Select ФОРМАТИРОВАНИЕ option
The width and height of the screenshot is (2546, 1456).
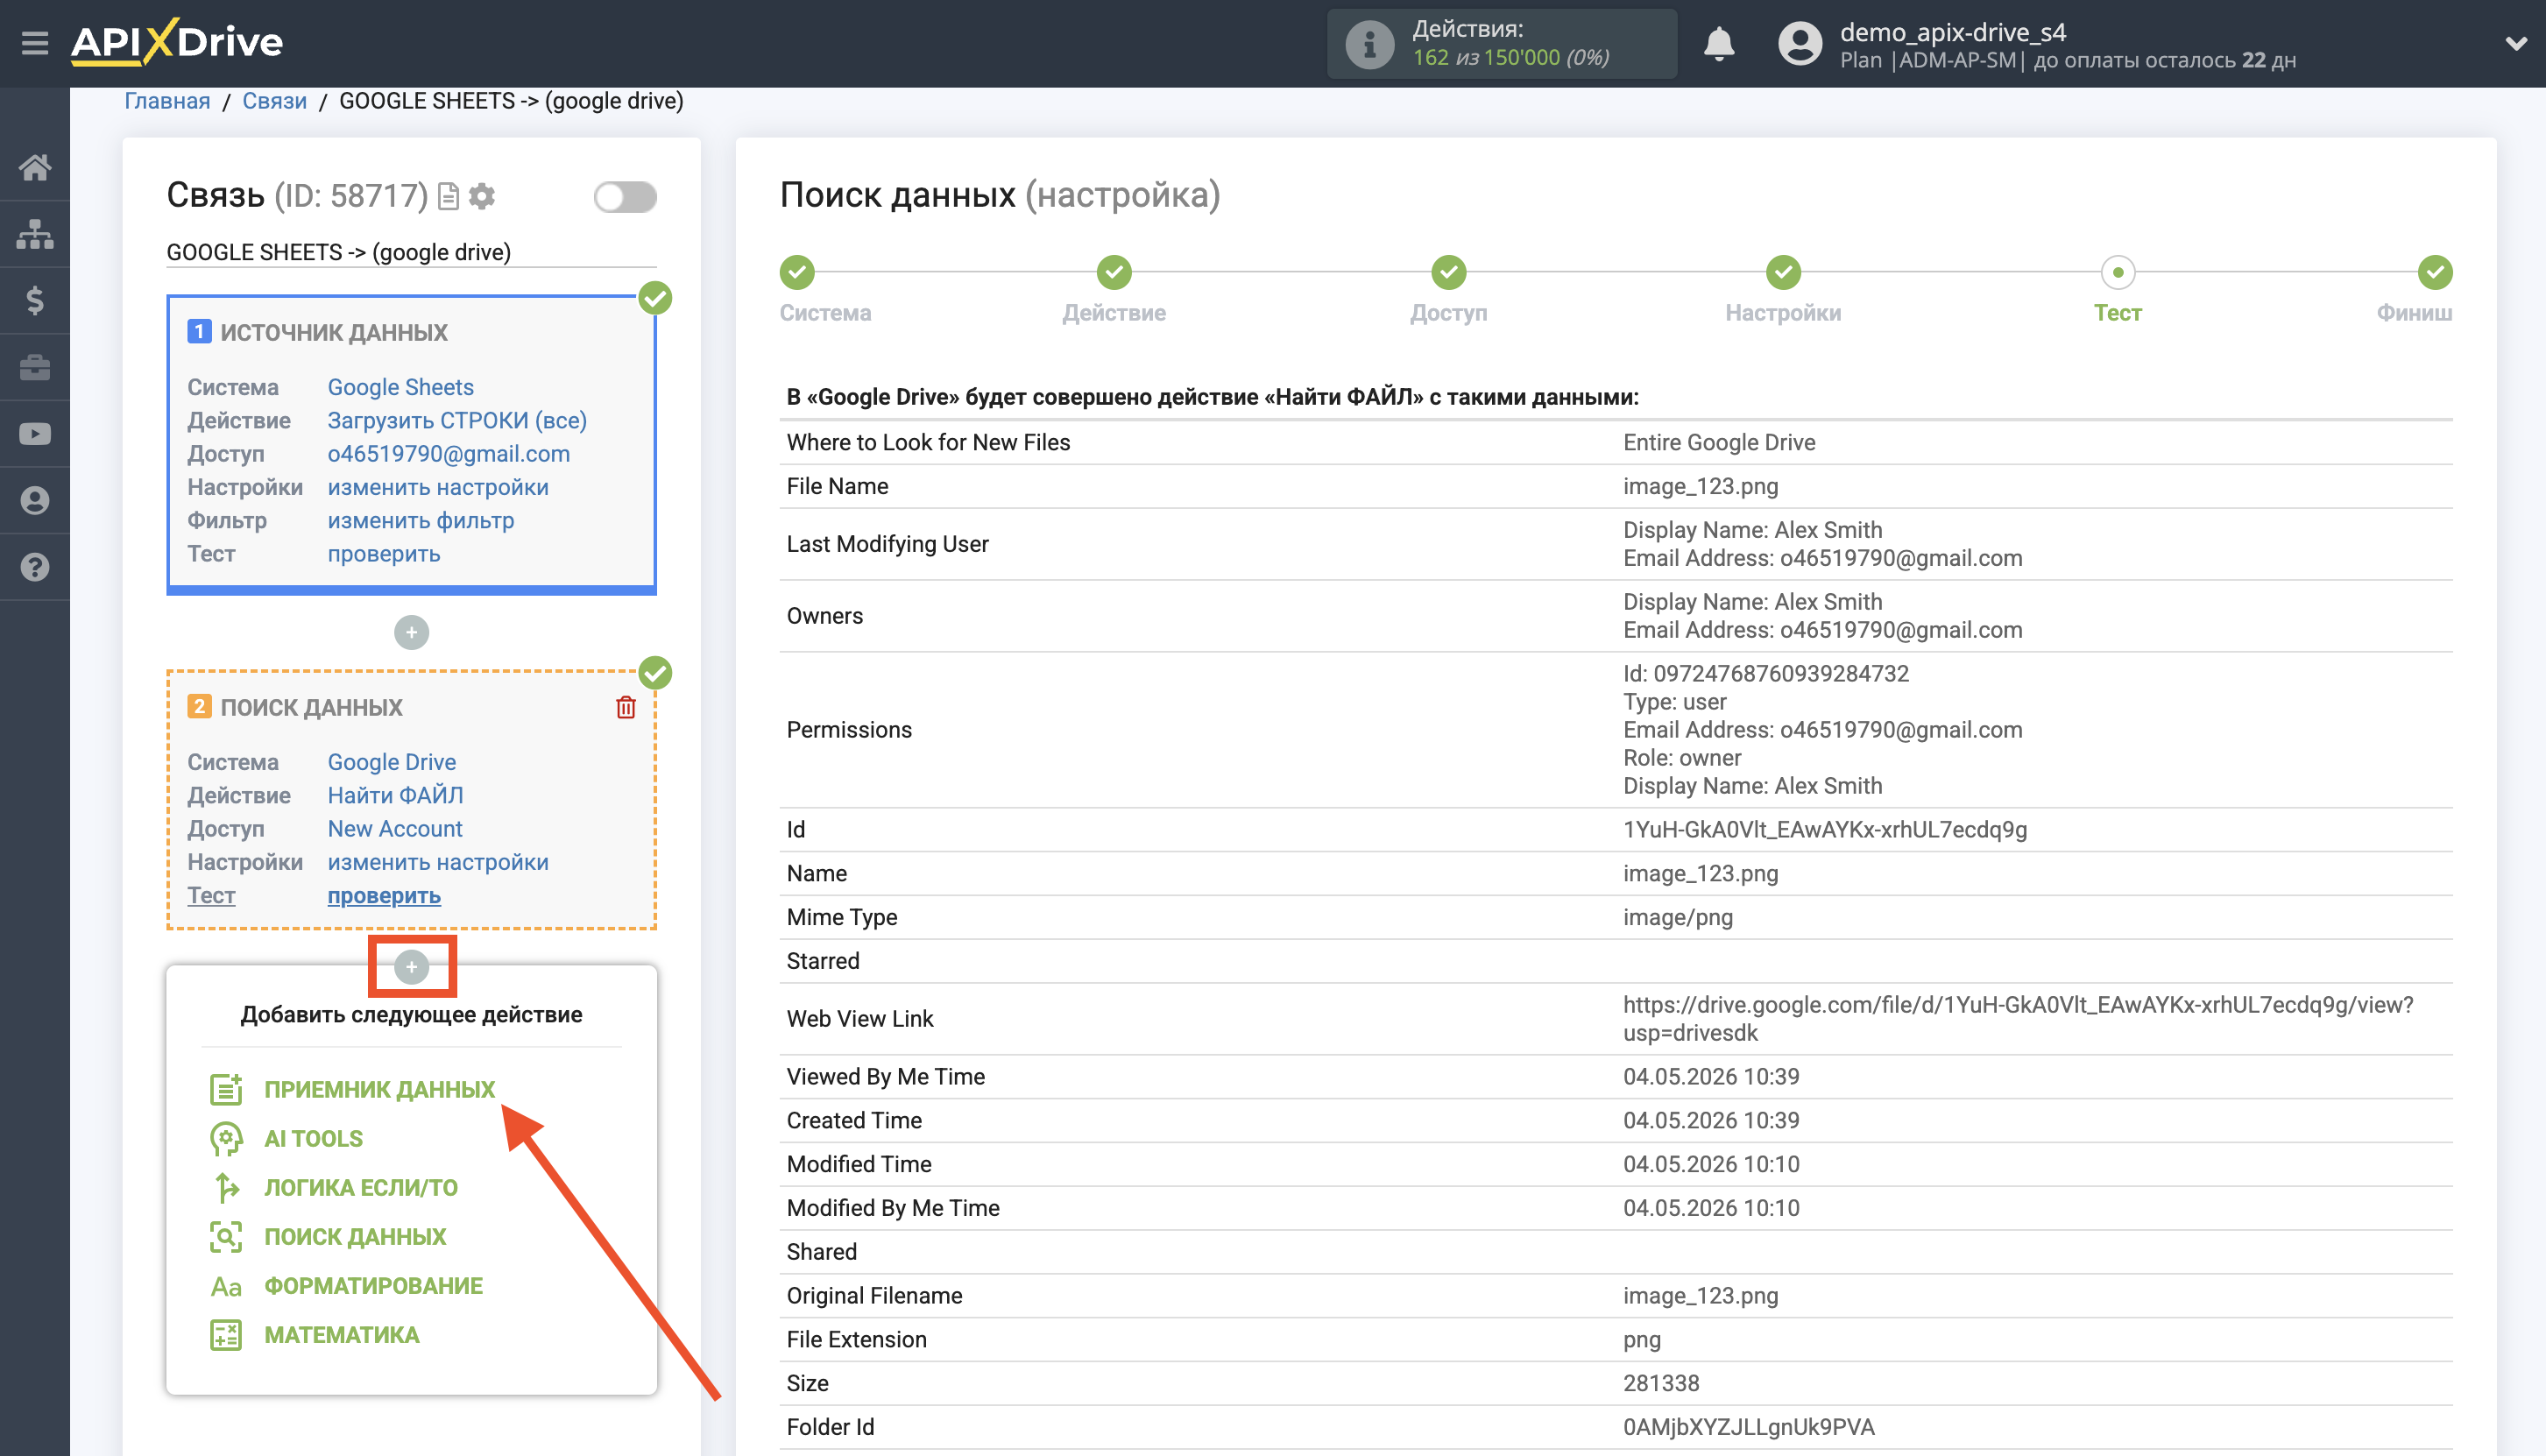point(373,1285)
